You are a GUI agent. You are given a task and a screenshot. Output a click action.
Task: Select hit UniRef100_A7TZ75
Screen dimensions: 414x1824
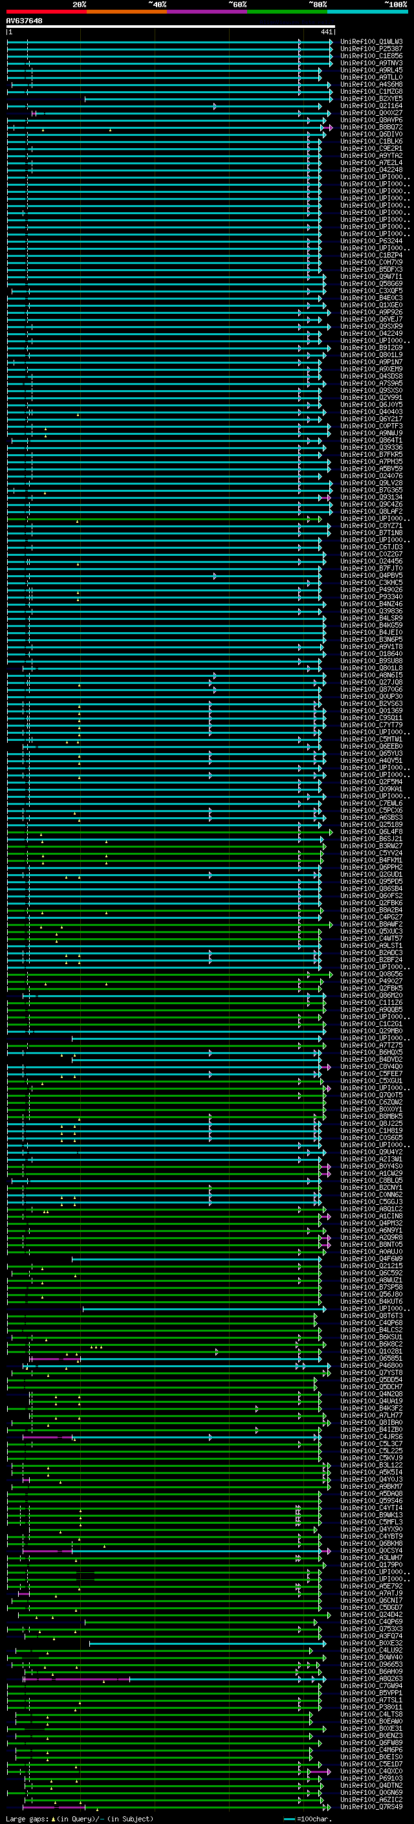pos(371,1046)
